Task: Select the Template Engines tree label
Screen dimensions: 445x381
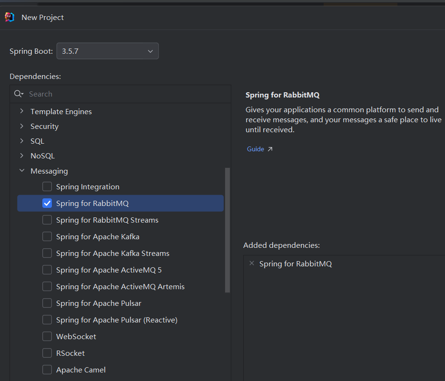Action: [61, 111]
